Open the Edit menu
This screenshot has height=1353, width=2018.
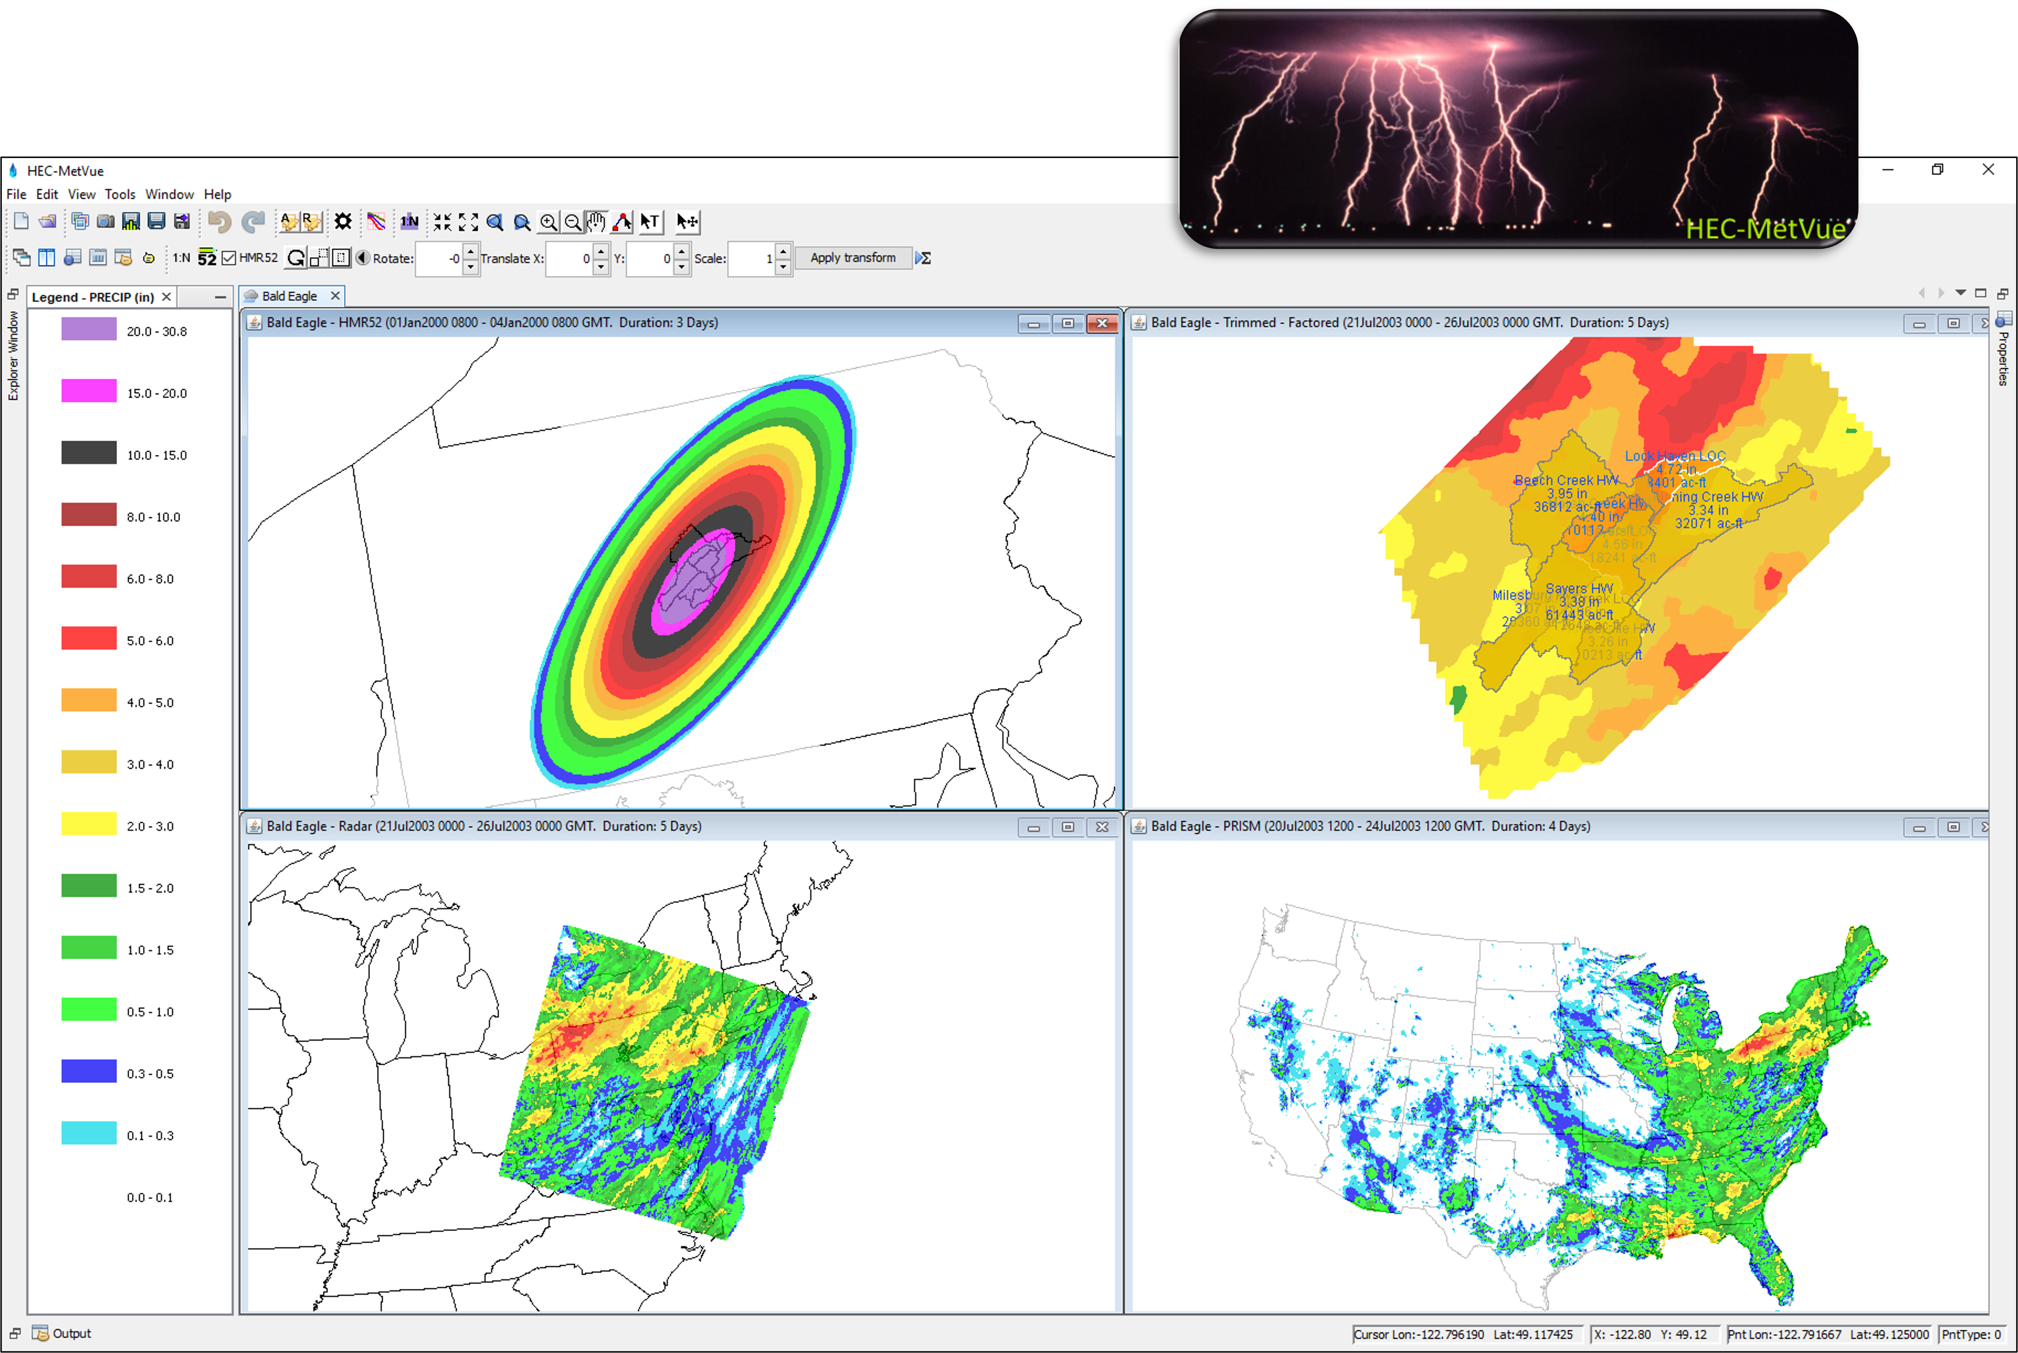pos(47,194)
